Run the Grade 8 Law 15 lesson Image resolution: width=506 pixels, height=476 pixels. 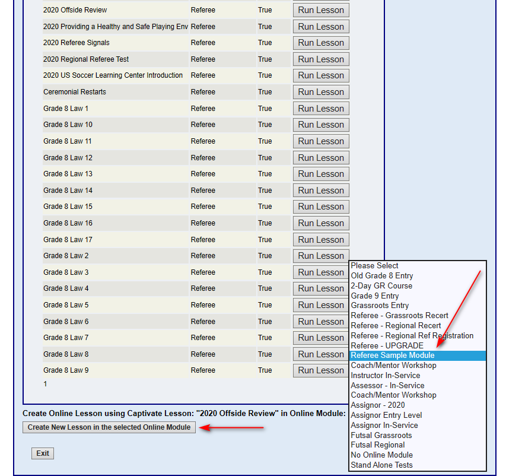coord(321,207)
